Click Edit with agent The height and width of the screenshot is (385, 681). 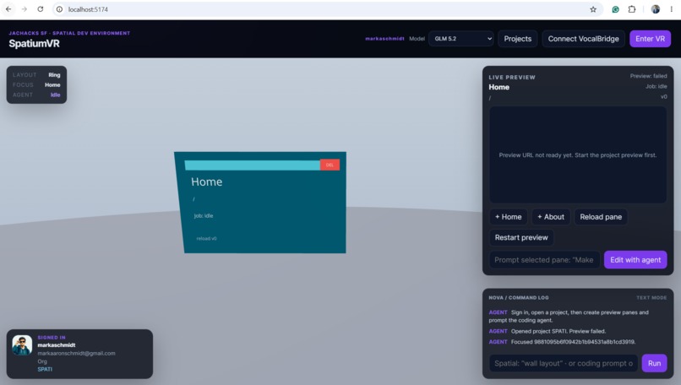click(635, 259)
